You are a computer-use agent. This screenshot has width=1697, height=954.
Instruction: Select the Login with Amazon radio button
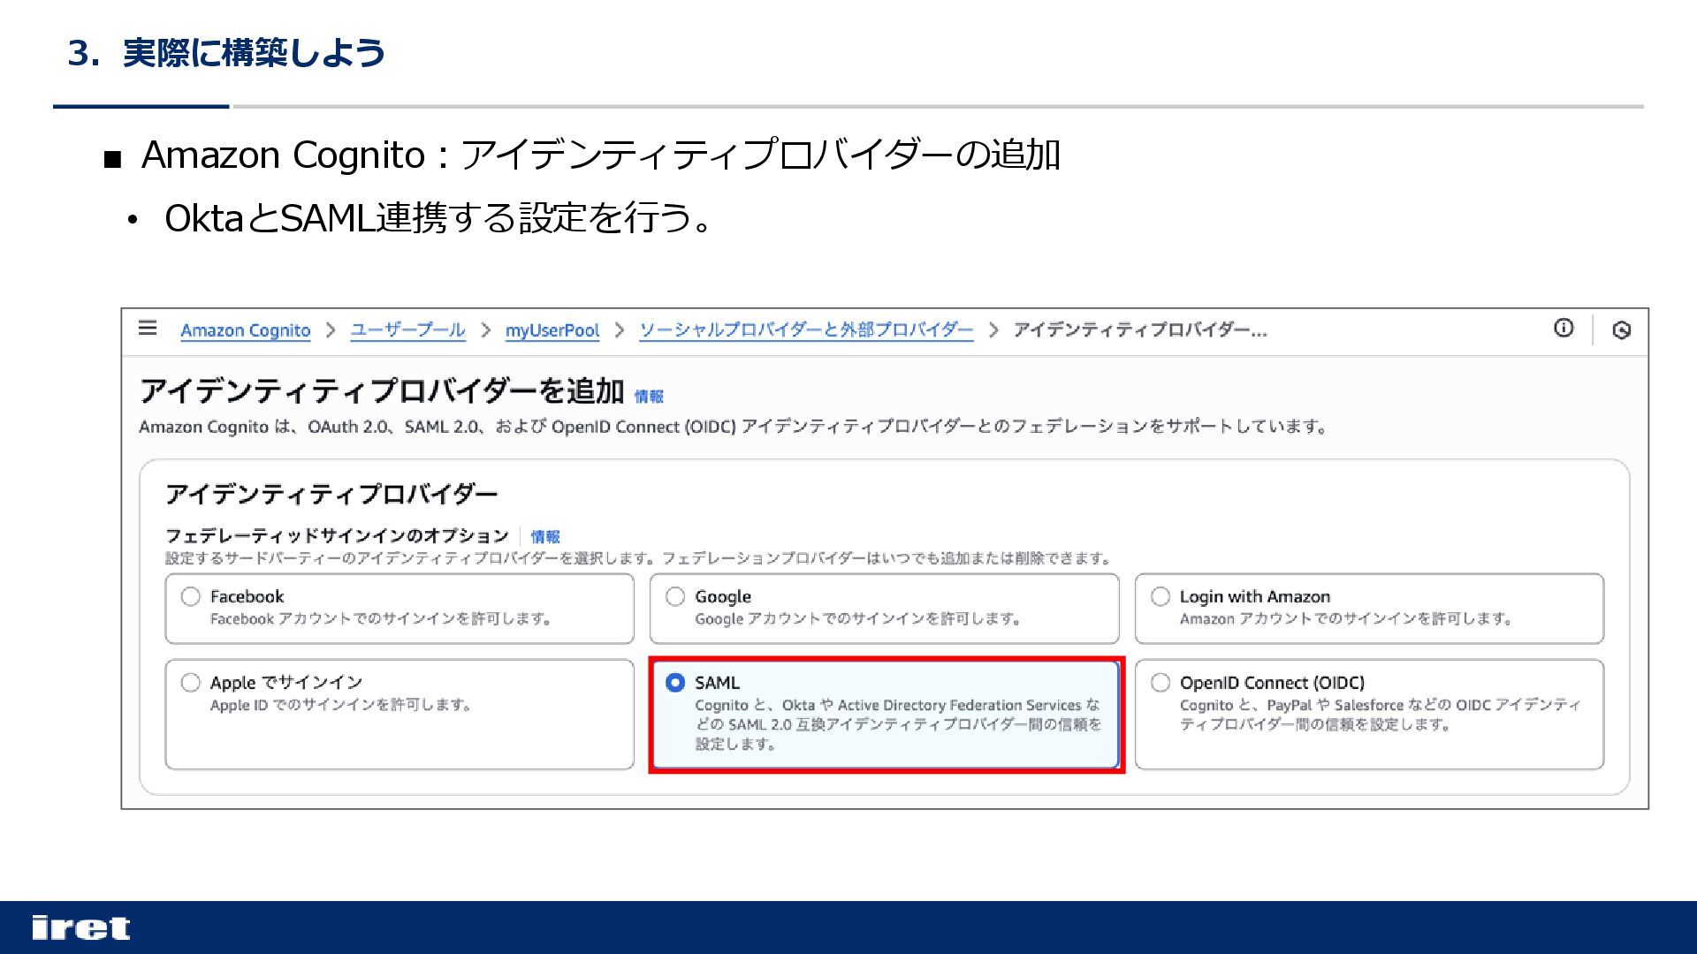pyautogui.click(x=1161, y=597)
